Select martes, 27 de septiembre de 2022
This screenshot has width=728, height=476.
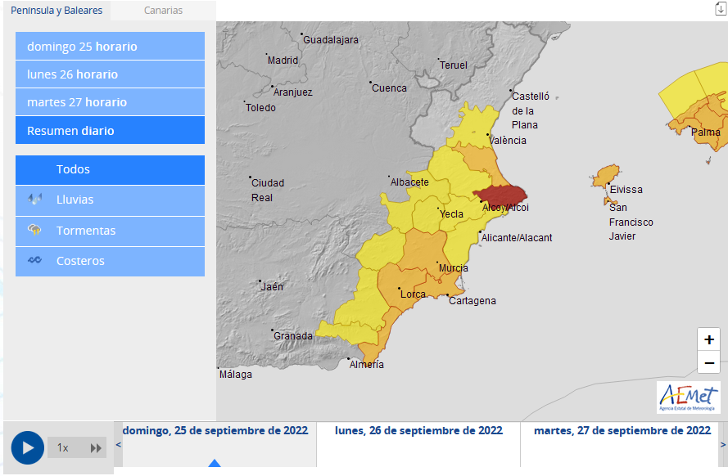(x=622, y=430)
